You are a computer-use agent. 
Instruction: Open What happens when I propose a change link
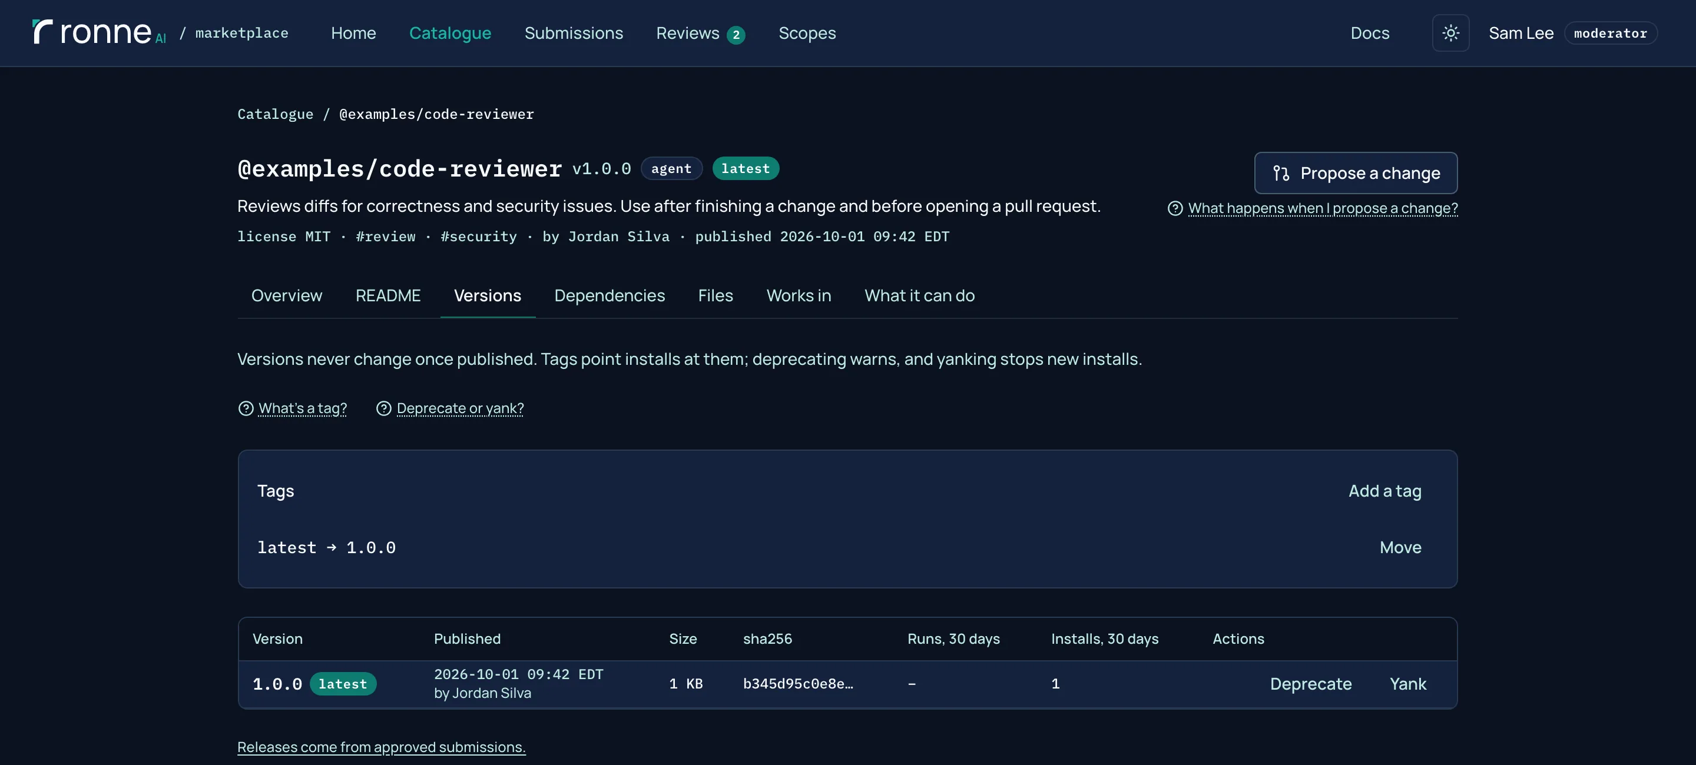(x=1323, y=208)
